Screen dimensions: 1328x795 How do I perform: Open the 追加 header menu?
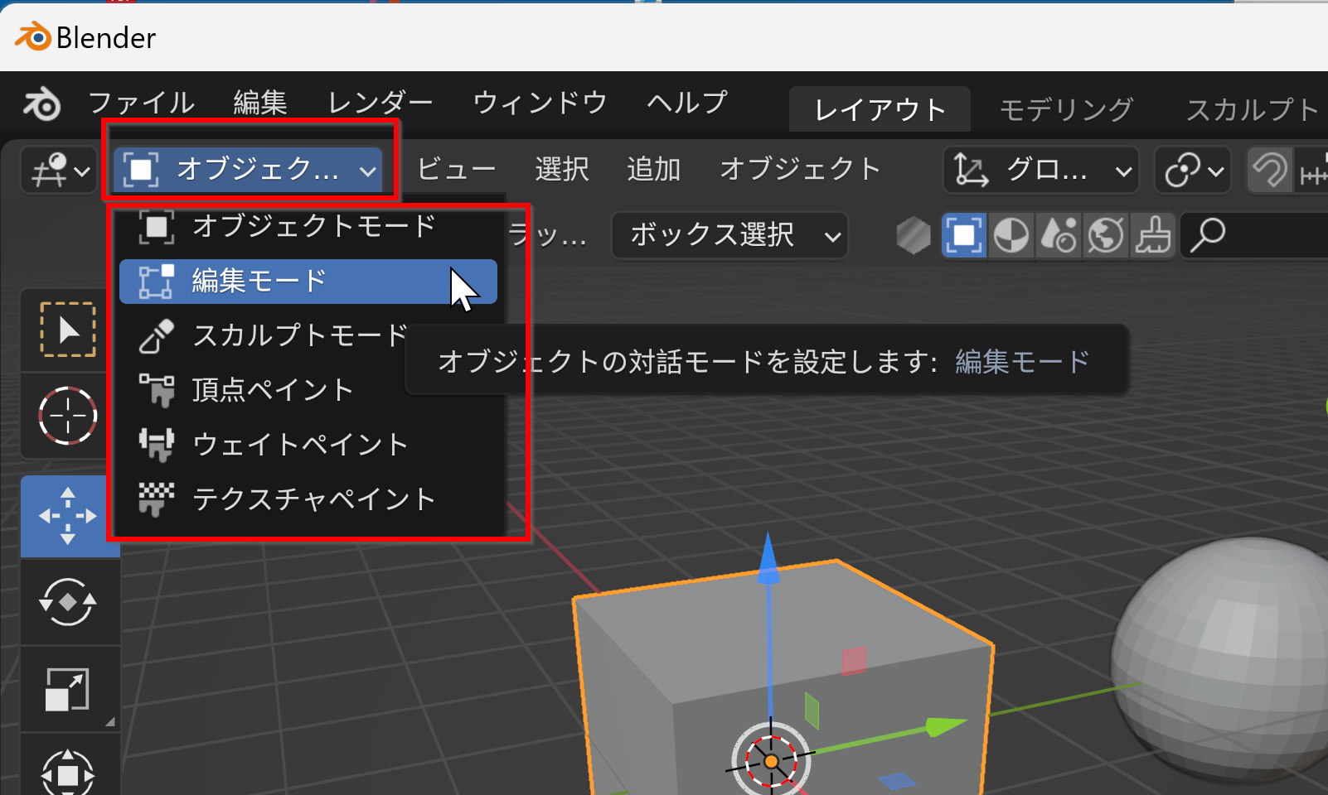coord(654,170)
